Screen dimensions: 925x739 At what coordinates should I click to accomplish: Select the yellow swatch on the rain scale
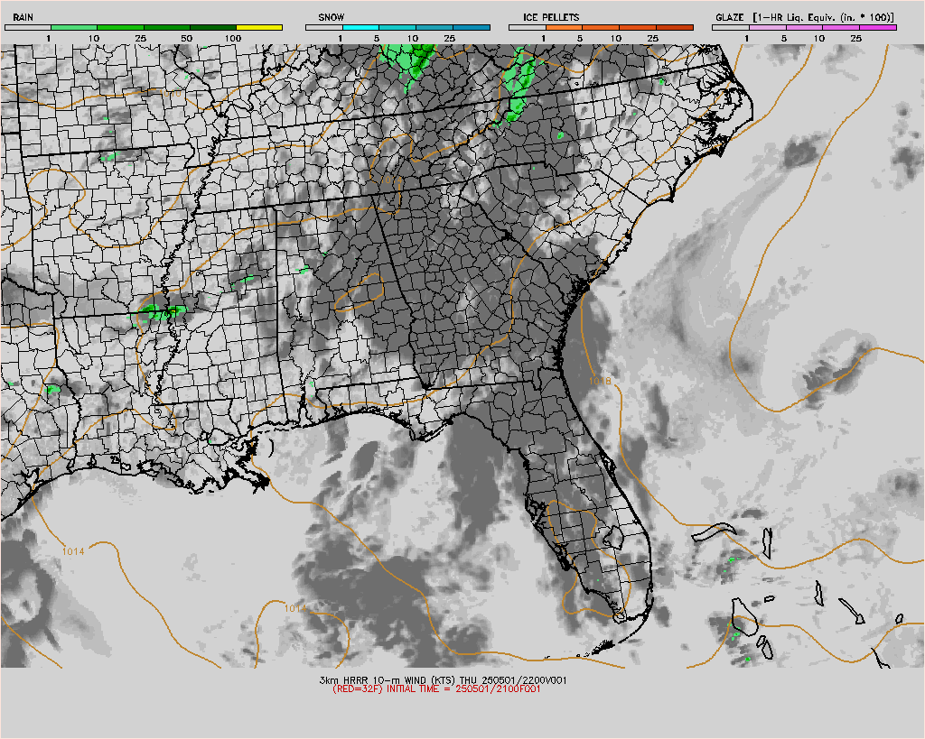tap(259, 27)
